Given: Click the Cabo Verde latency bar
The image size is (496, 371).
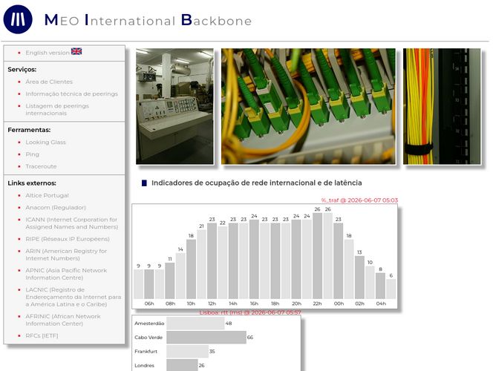Looking at the screenshot, I should [206, 337].
